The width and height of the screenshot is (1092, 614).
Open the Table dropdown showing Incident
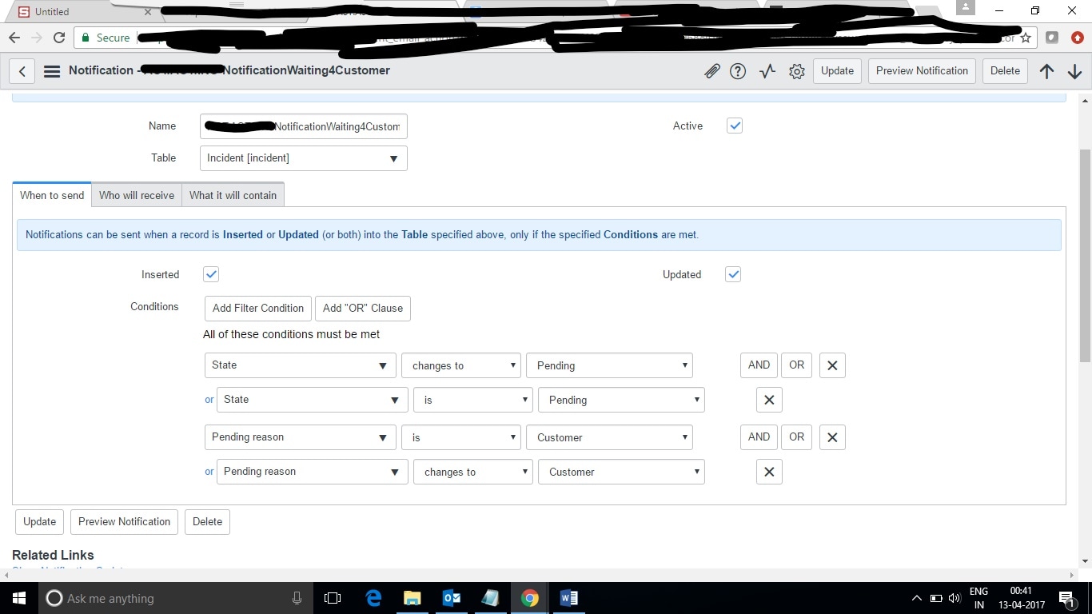303,158
